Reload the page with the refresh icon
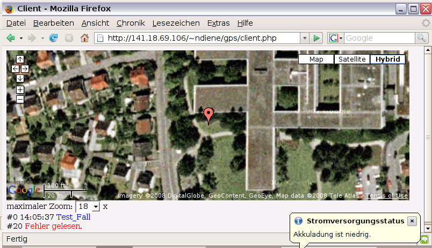432x248 pixels. [53, 38]
